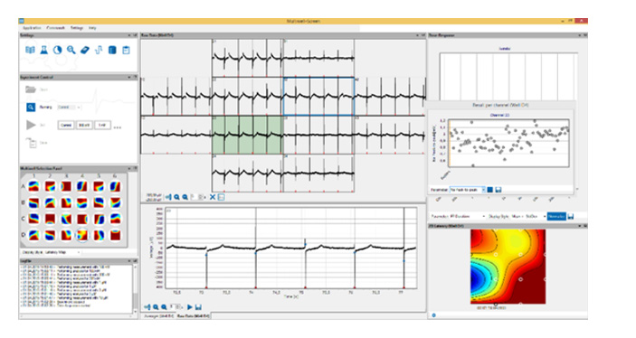Select the blue outlined channel trace
The width and height of the screenshot is (636, 338).
[318, 97]
